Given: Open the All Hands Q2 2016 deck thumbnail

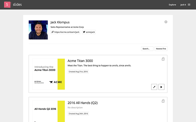Looking at the screenshot, I should (x=48, y=111).
